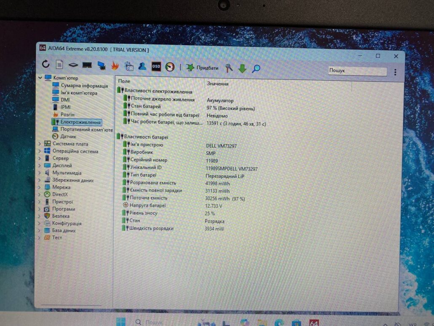Click the gauge benchmark icon in toolbar
The width and height of the screenshot is (434, 326).
(170, 67)
